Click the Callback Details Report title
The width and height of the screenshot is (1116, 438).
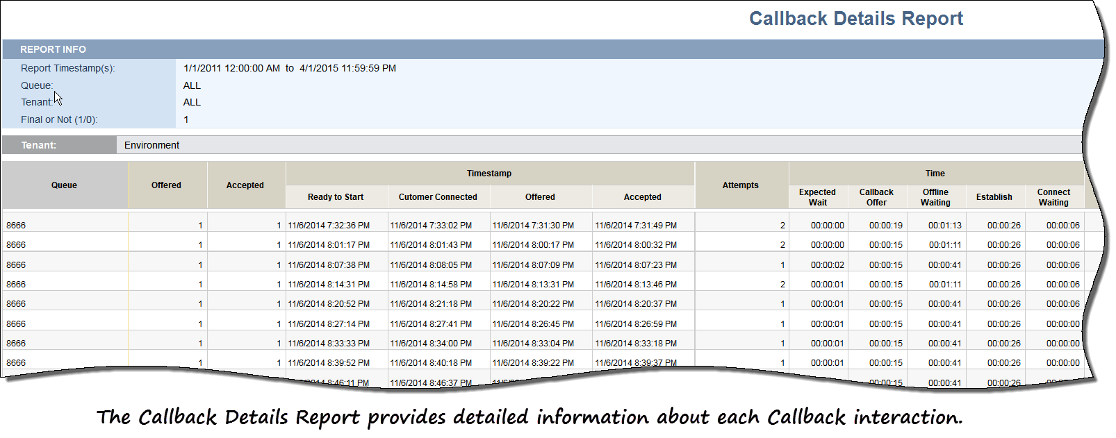coord(855,19)
